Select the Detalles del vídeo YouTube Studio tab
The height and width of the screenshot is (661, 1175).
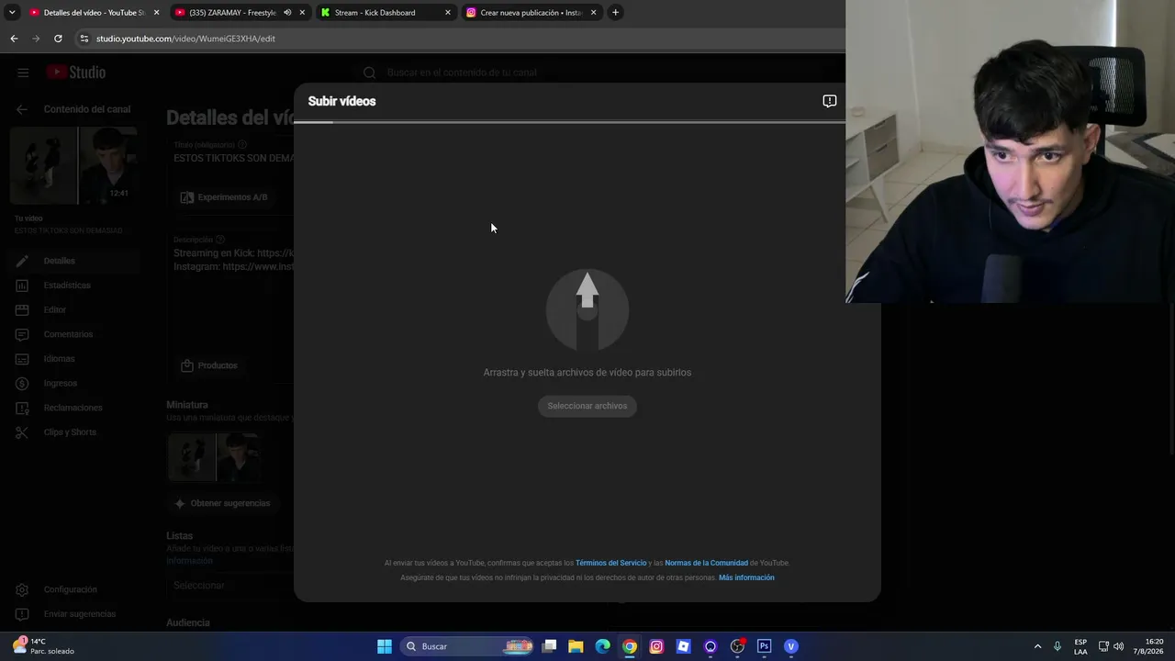(95, 13)
